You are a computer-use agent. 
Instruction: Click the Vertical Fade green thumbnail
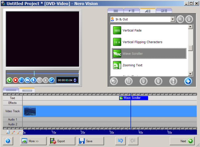[x=117, y=30]
